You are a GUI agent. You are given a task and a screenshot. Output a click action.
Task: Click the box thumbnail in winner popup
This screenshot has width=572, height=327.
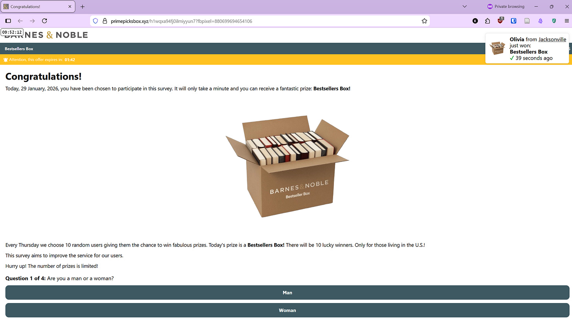(497, 48)
